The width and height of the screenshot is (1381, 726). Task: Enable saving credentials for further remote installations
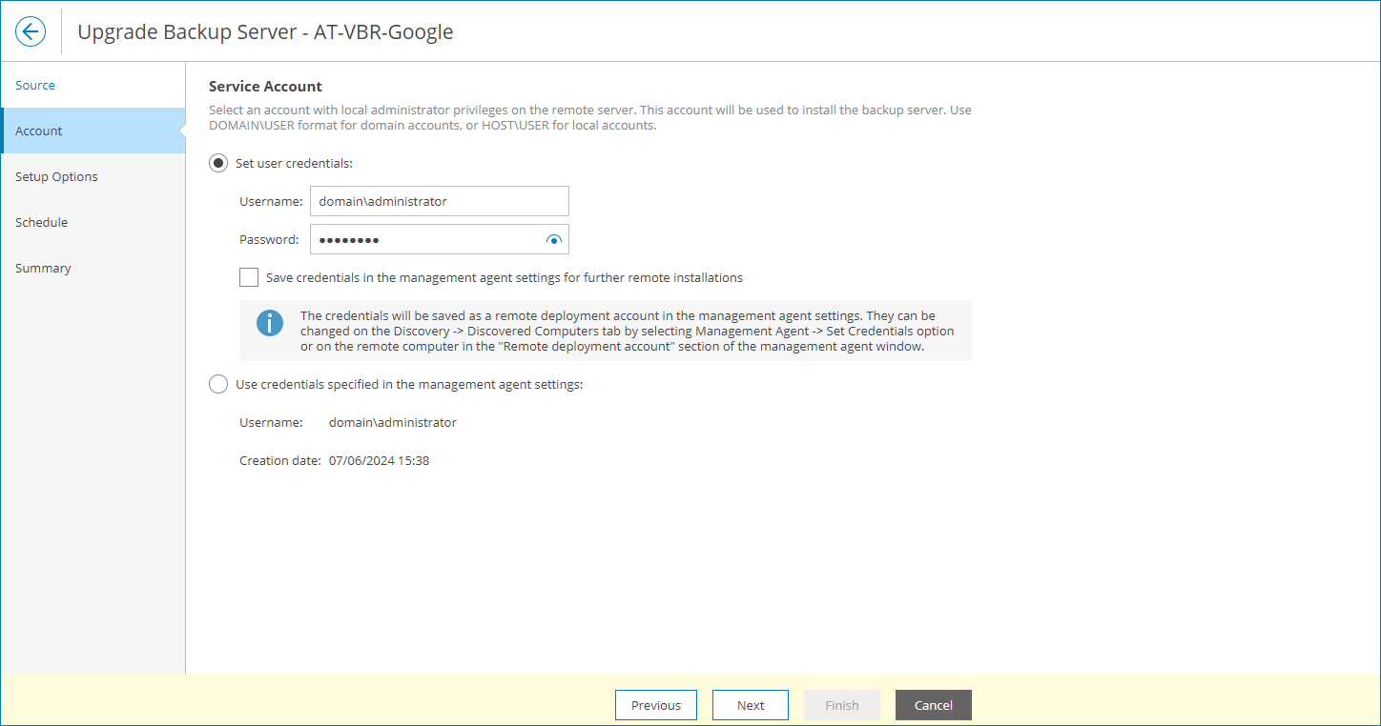click(x=249, y=277)
